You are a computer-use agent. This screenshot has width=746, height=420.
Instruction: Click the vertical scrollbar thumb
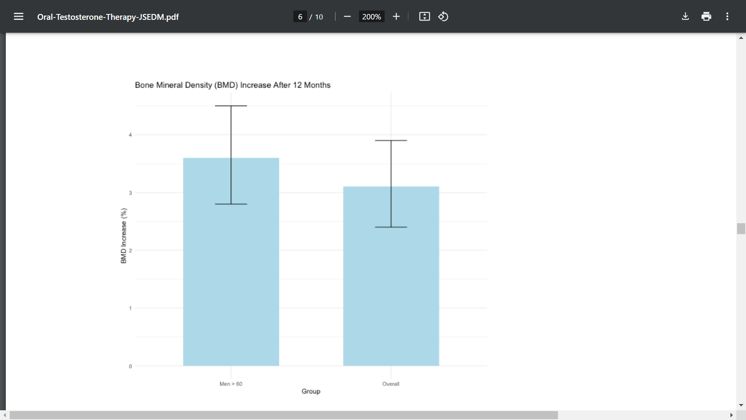click(741, 229)
